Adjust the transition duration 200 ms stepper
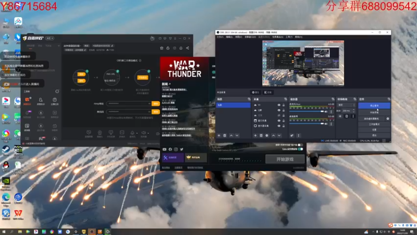Viewport: 417px width, 235px height. (x=354, y=111)
